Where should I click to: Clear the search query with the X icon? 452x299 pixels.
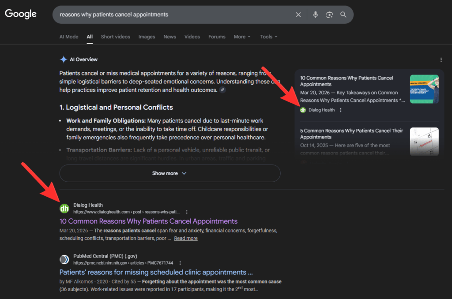pyautogui.click(x=298, y=15)
